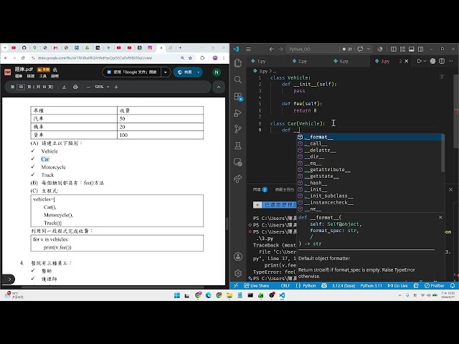Open the Source Control view
The image size is (459, 344).
(x=238, y=129)
